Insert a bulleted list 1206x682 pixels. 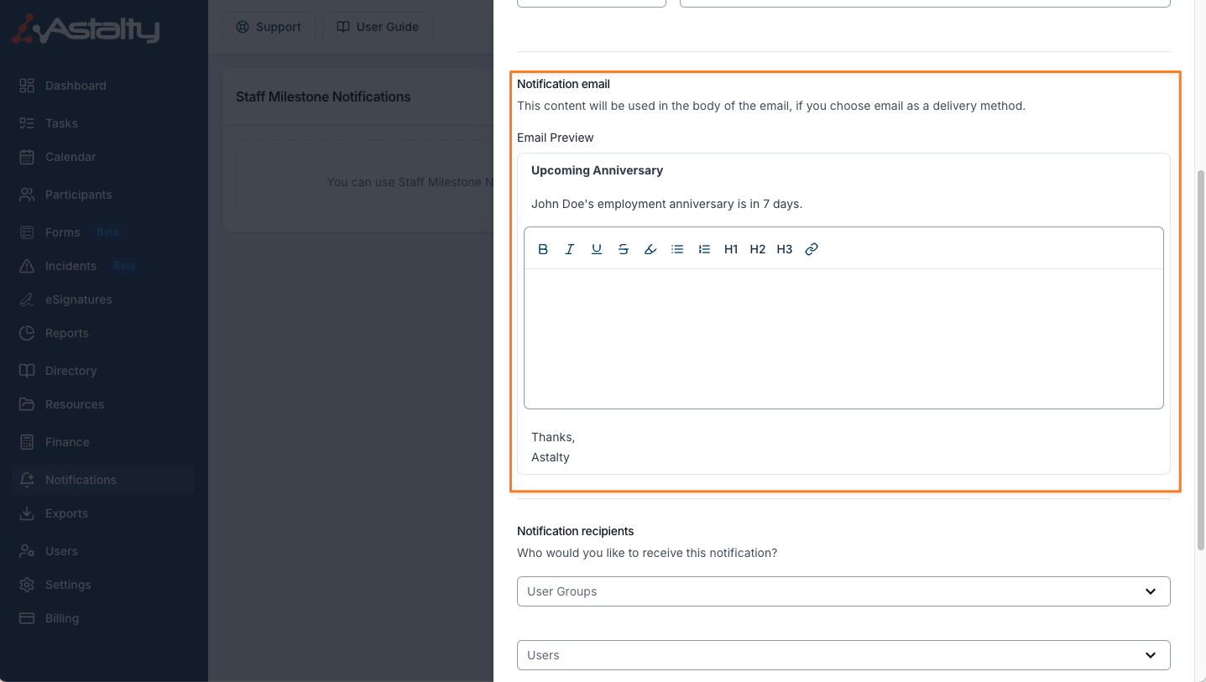677,249
